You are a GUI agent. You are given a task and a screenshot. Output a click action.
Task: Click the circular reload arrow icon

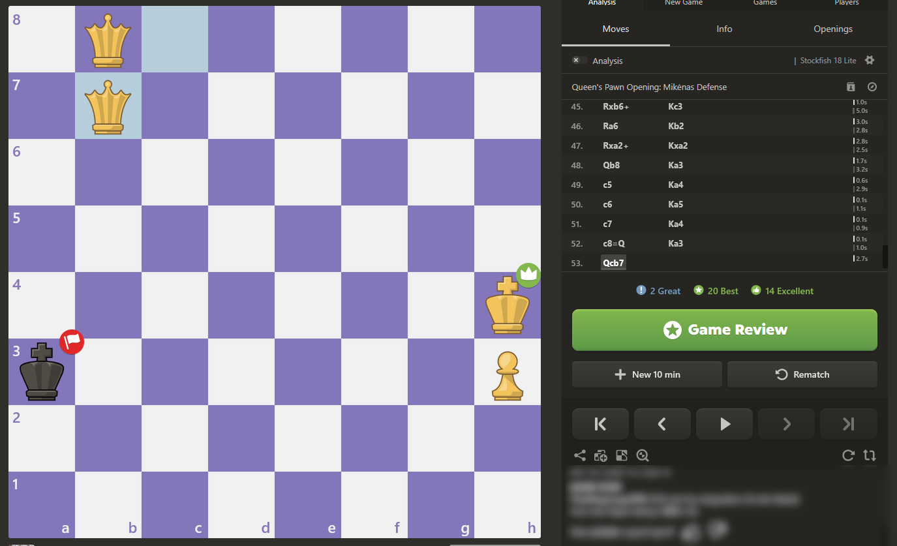click(x=848, y=455)
